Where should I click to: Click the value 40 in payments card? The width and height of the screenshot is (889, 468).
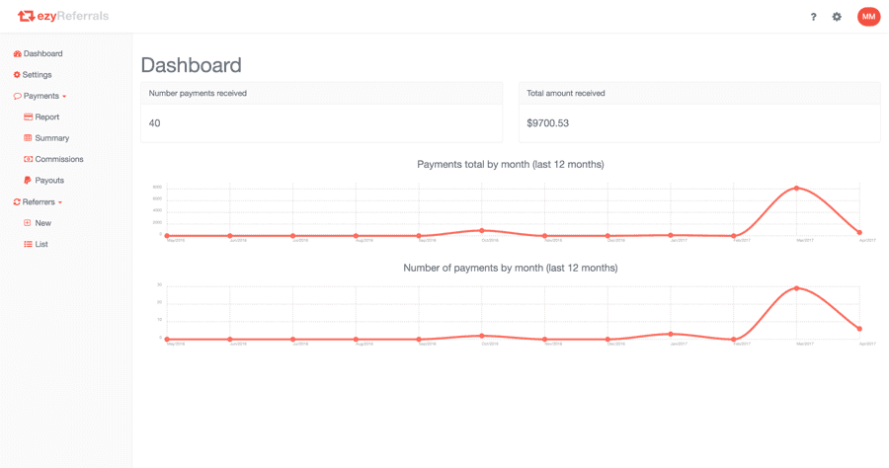pyautogui.click(x=154, y=123)
